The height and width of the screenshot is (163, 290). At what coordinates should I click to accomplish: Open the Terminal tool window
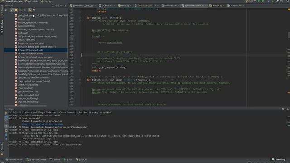pyautogui.click(x=55, y=160)
